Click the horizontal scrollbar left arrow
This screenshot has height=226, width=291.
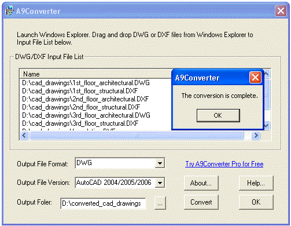(24, 136)
